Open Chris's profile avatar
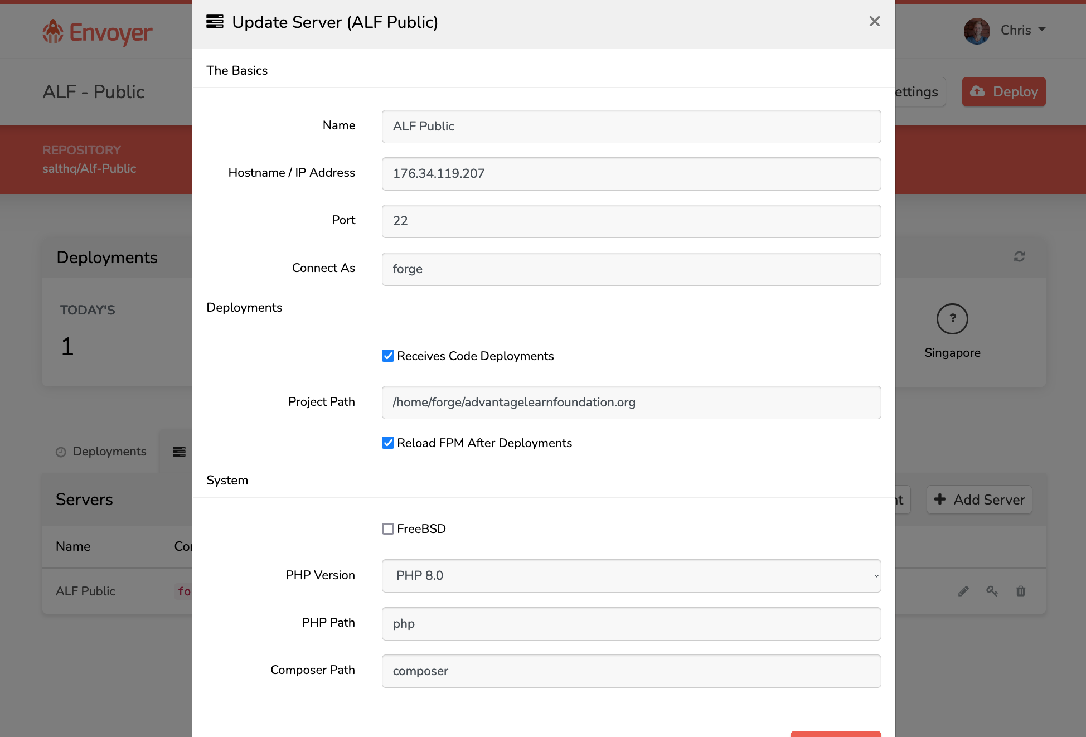This screenshot has width=1086, height=737. click(x=976, y=31)
